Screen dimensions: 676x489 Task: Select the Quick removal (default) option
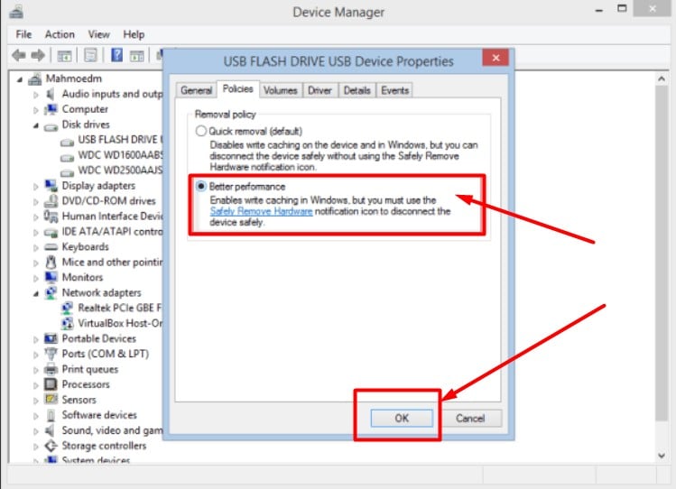[201, 132]
